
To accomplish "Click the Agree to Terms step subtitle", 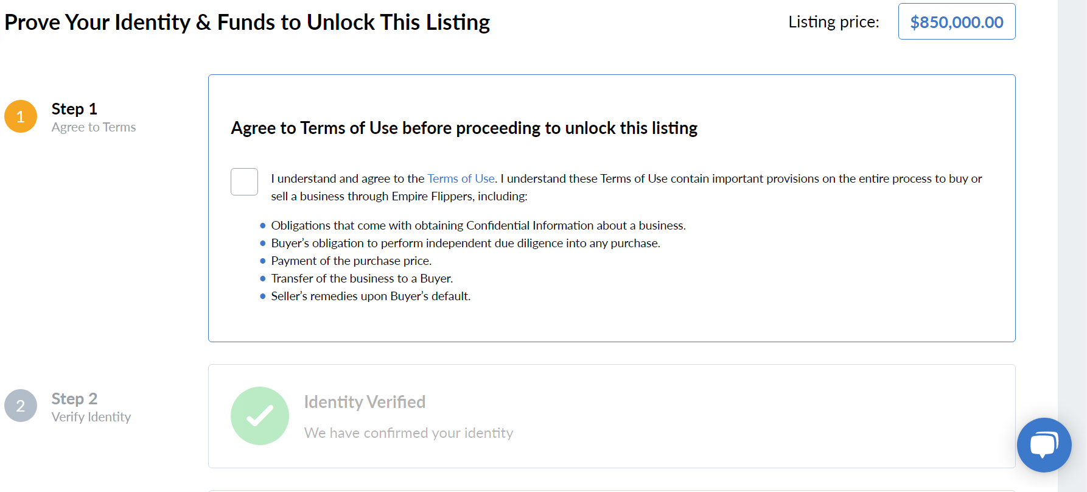I will click(x=94, y=127).
